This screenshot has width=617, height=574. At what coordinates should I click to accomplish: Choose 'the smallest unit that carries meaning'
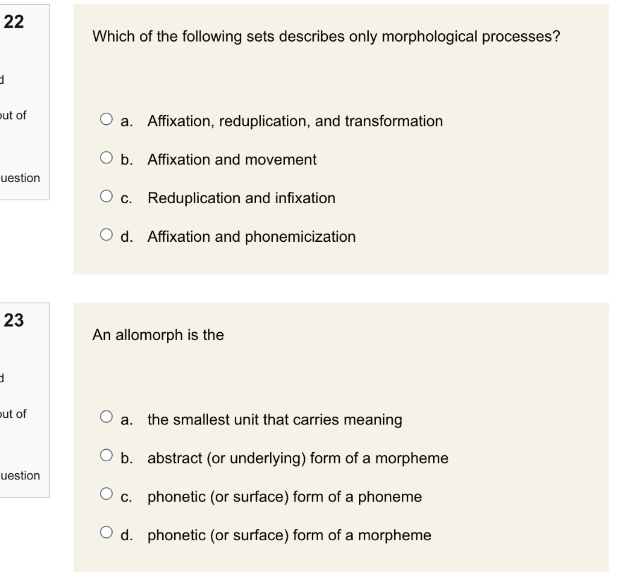107,415
